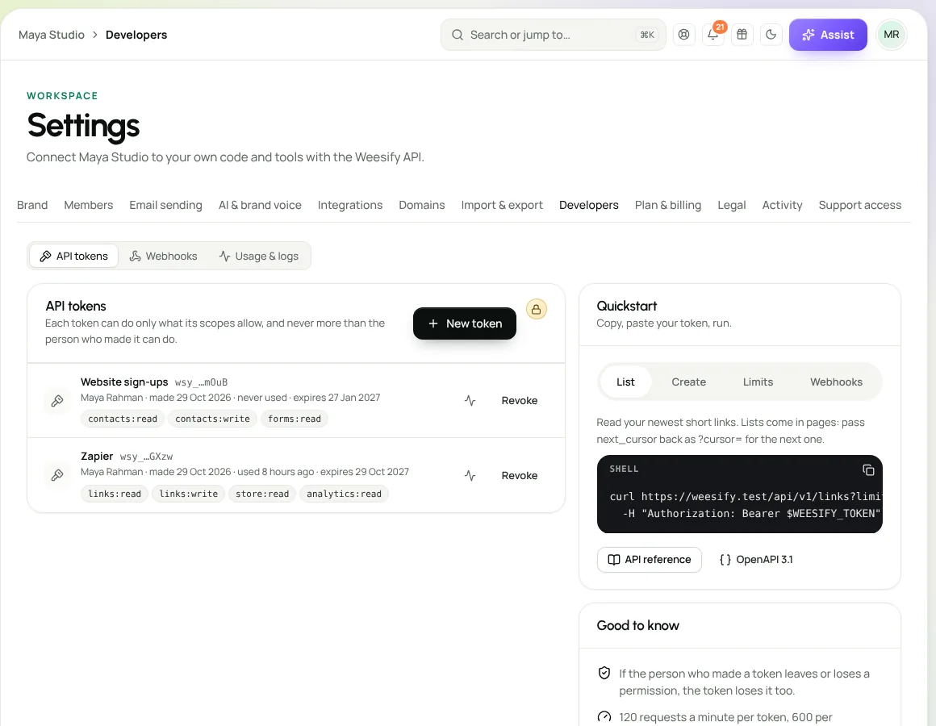The width and height of the screenshot is (936, 726).
Task: Open the Legal tab
Action: tap(732, 205)
